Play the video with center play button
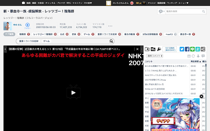Viewport: 210px width, 131px height. click(x=73, y=92)
